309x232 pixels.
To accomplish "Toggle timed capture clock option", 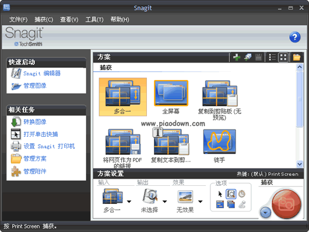I will tap(242, 194).
